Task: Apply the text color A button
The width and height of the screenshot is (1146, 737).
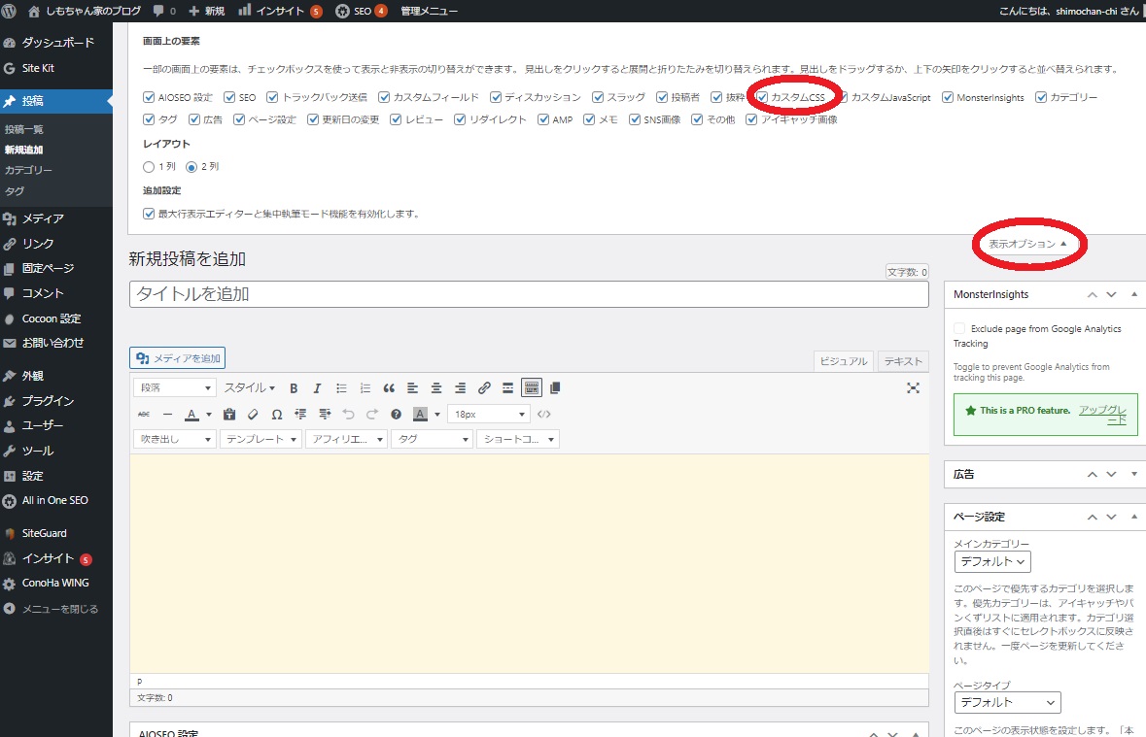Action: click(191, 415)
